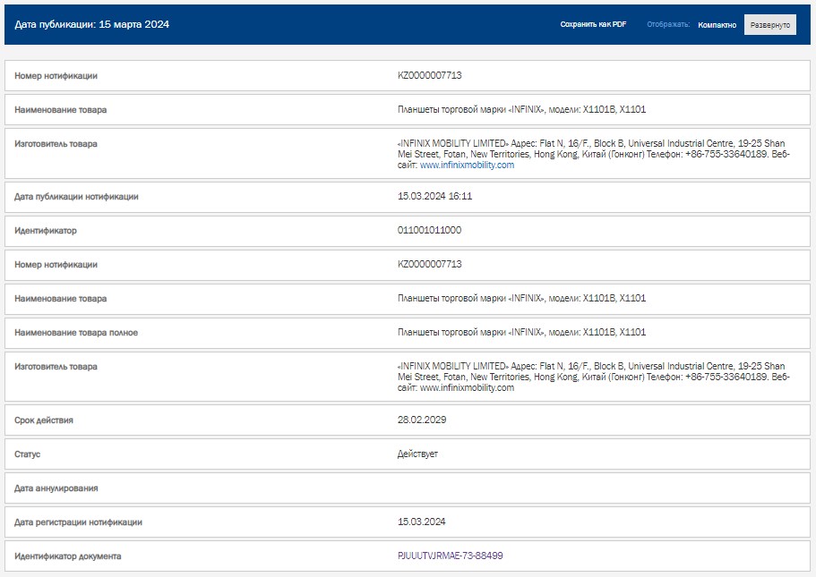Click the 'Идентификатор документа' label
This screenshot has width=816, height=577.
[68, 556]
